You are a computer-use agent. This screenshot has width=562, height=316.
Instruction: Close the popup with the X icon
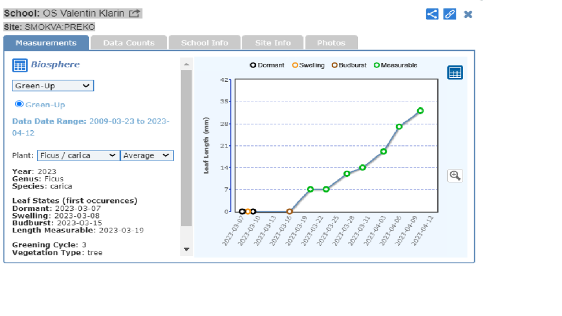468,14
